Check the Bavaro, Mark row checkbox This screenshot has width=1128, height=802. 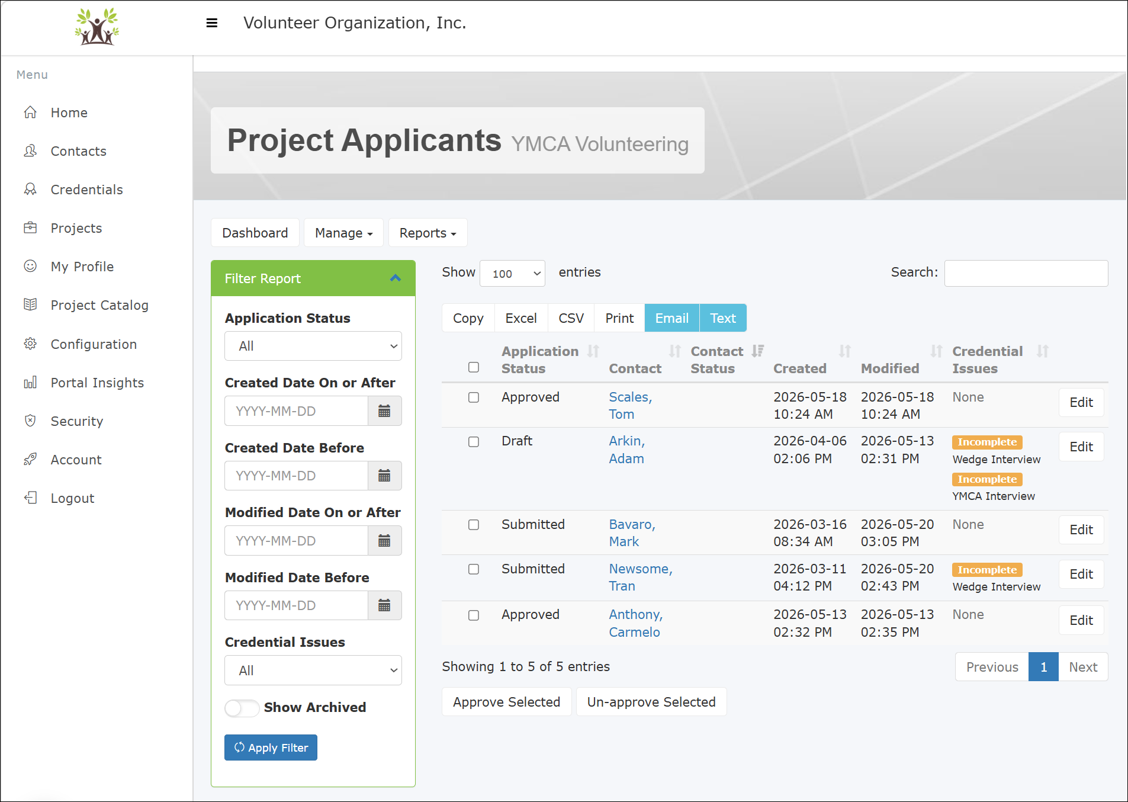point(474,525)
